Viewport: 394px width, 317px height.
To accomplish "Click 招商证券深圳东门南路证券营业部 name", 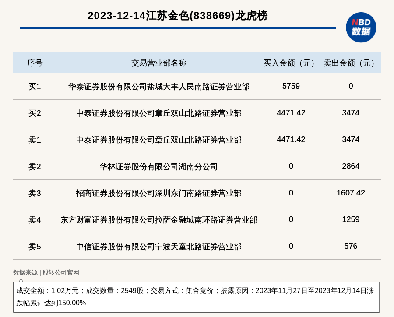I will [x=159, y=193].
